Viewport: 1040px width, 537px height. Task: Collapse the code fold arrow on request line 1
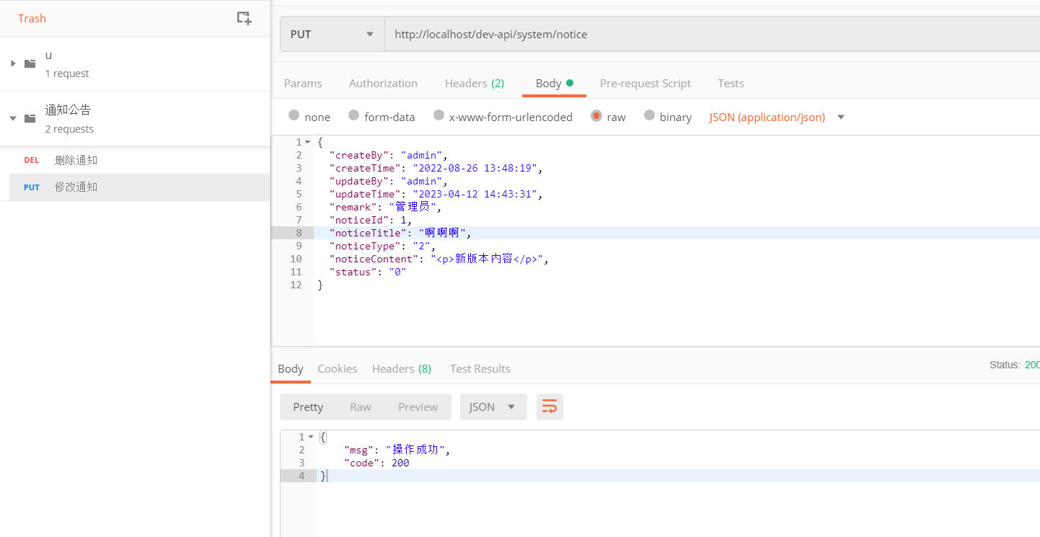(309, 142)
